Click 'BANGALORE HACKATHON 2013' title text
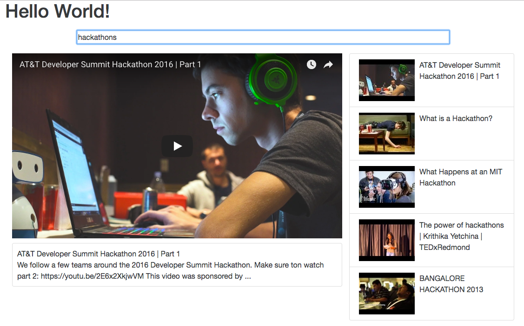This screenshot has width=524, height=326. click(451, 284)
